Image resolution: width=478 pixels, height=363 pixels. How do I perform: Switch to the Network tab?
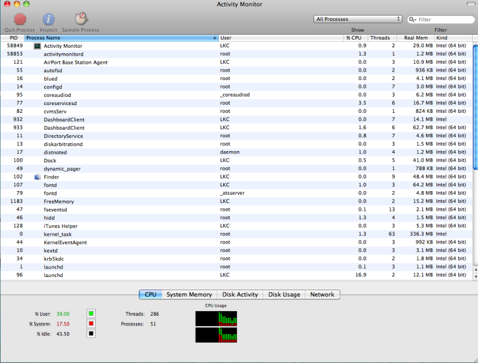coord(322,294)
